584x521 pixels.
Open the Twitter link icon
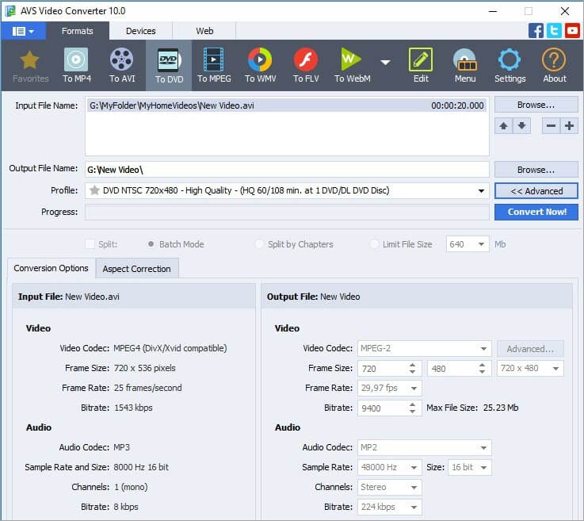click(554, 31)
